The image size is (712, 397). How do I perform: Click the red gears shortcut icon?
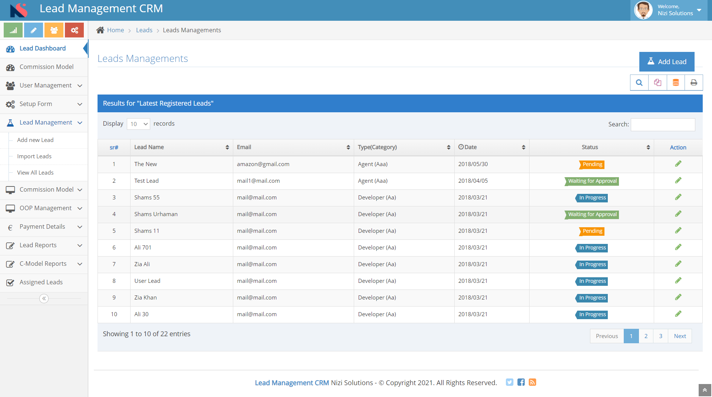click(74, 30)
